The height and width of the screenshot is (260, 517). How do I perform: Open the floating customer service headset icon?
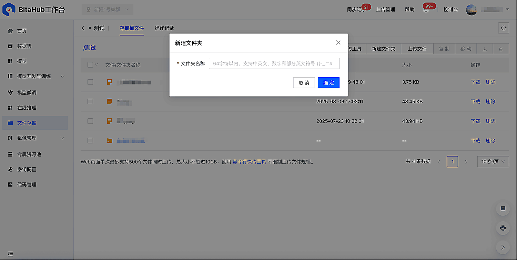503,228
